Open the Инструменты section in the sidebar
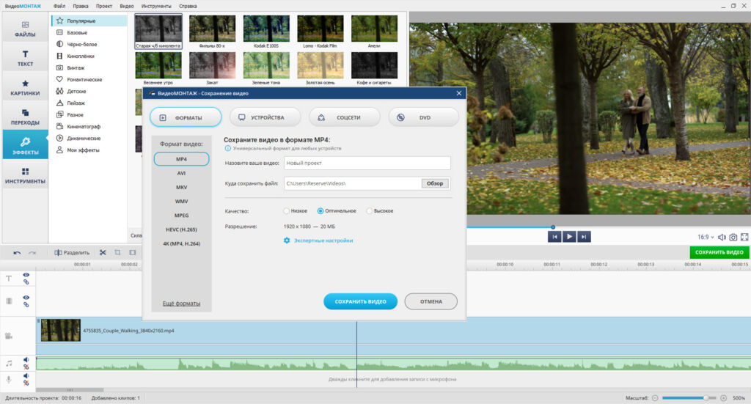The image size is (751, 404). [x=25, y=175]
